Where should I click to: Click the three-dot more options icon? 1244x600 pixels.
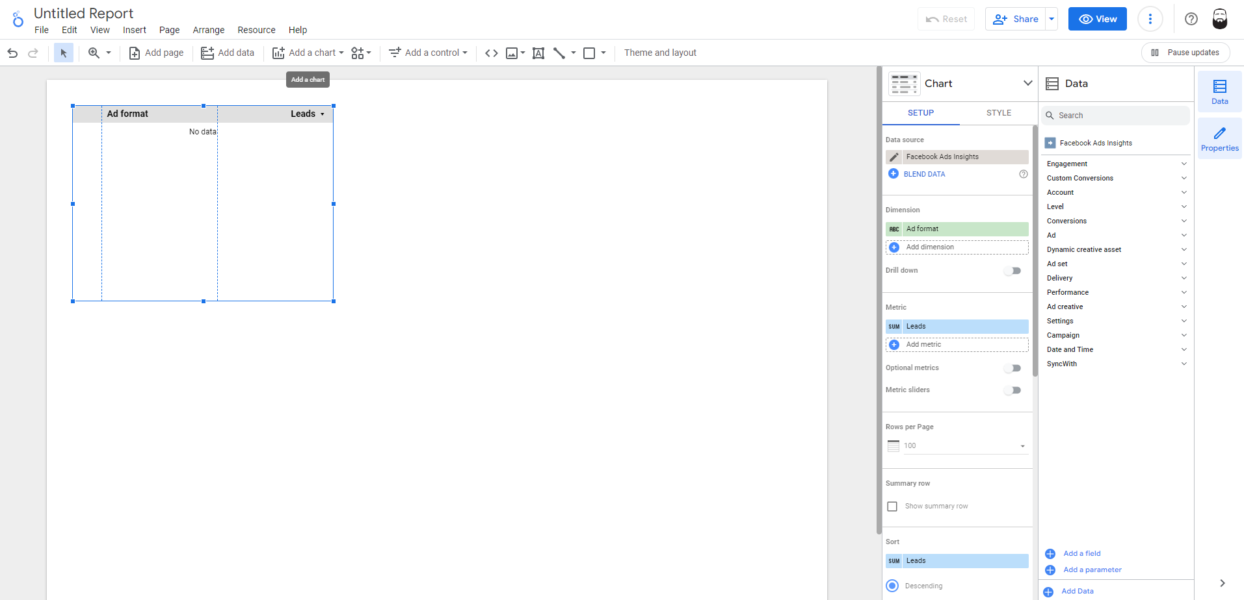[x=1150, y=19]
